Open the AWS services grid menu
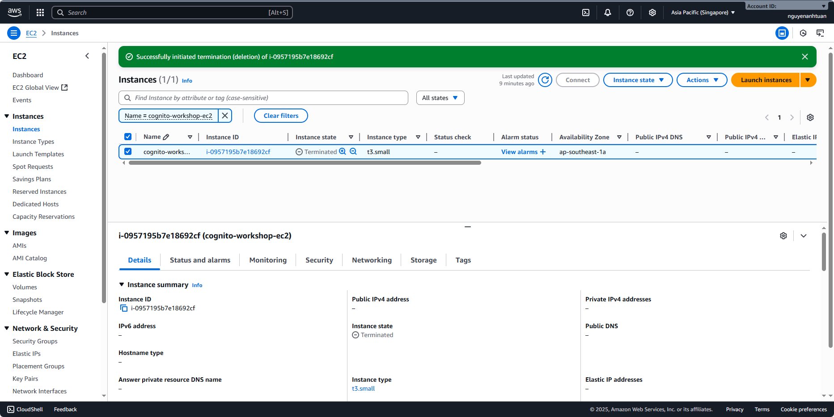This screenshot has width=834, height=417. [40, 13]
